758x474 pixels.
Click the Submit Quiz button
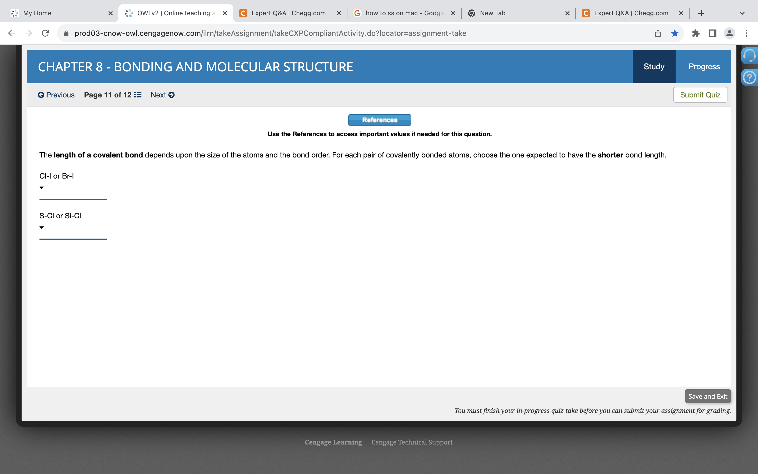coord(700,95)
